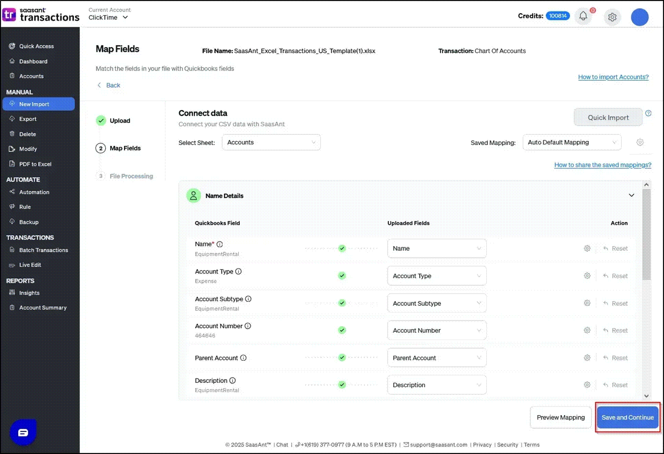Open settings gear in top header
Image resolution: width=664 pixels, height=454 pixels.
612,17
